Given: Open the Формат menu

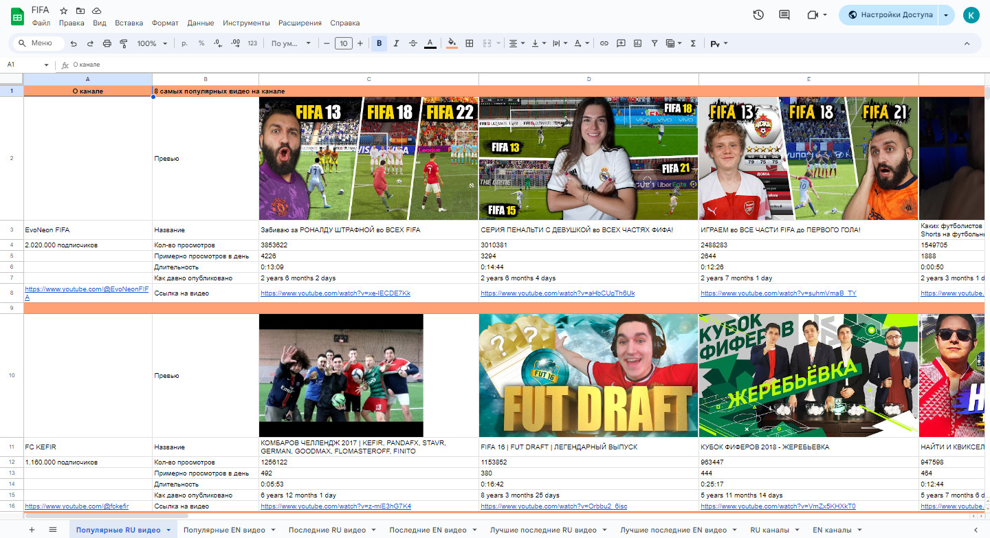Looking at the screenshot, I should pos(165,23).
